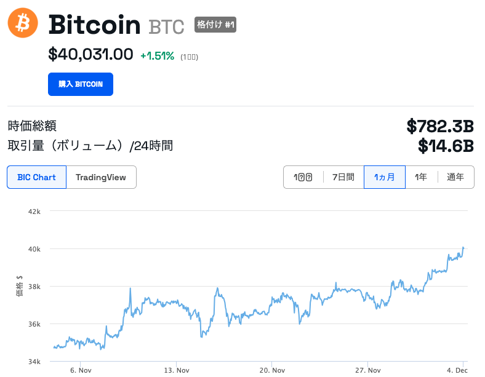
Task: Click the $14.6B trading volume value
Action: [x=446, y=146]
